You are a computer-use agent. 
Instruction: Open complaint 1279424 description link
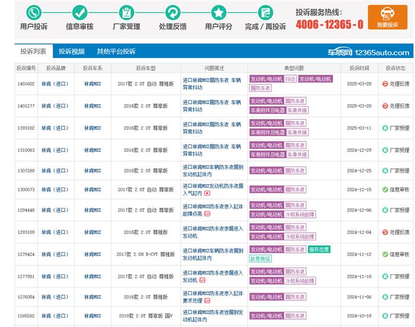click(213, 254)
